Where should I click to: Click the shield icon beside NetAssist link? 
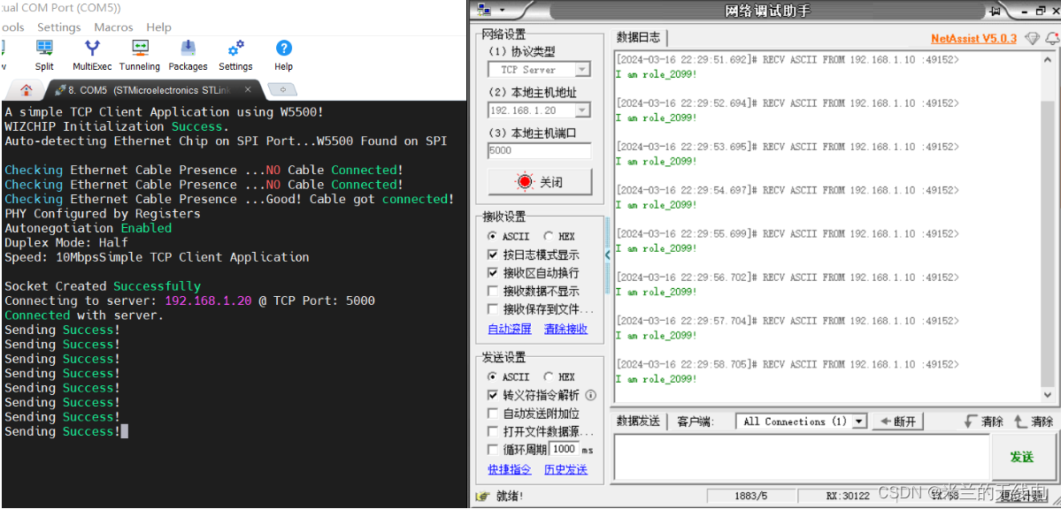point(1032,39)
